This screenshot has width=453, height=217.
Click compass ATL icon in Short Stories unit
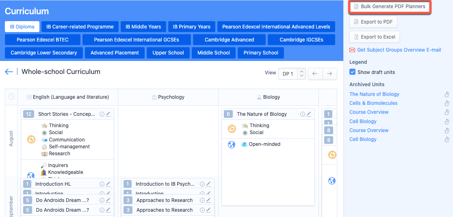click(31, 139)
